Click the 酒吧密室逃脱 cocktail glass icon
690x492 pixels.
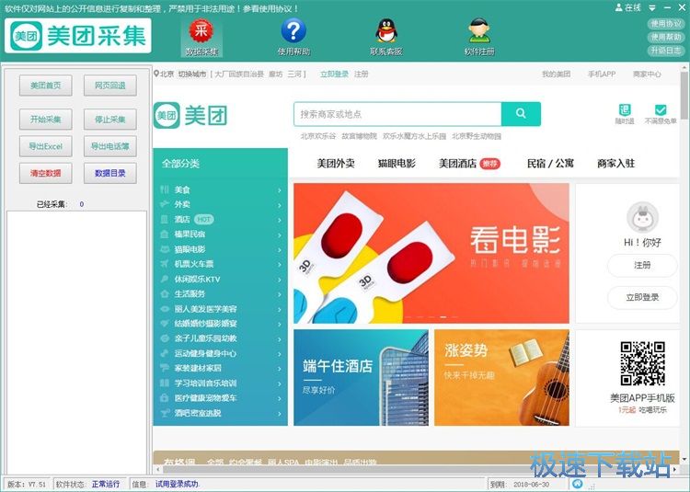pyautogui.click(x=165, y=413)
